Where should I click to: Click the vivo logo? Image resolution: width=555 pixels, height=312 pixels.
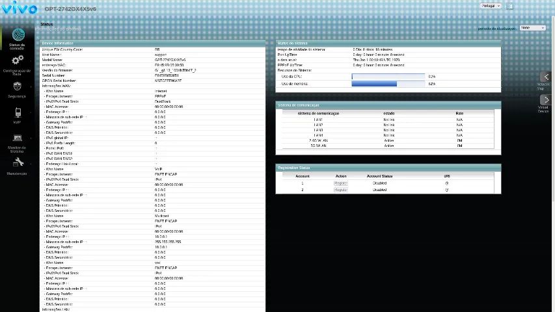(x=19, y=8)
